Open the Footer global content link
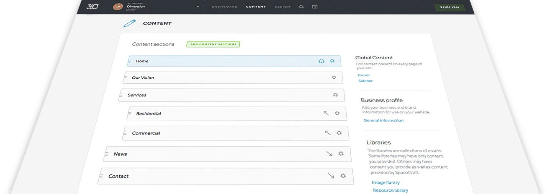The height and width of the screenshot is (194, 550). pos(364,75)
